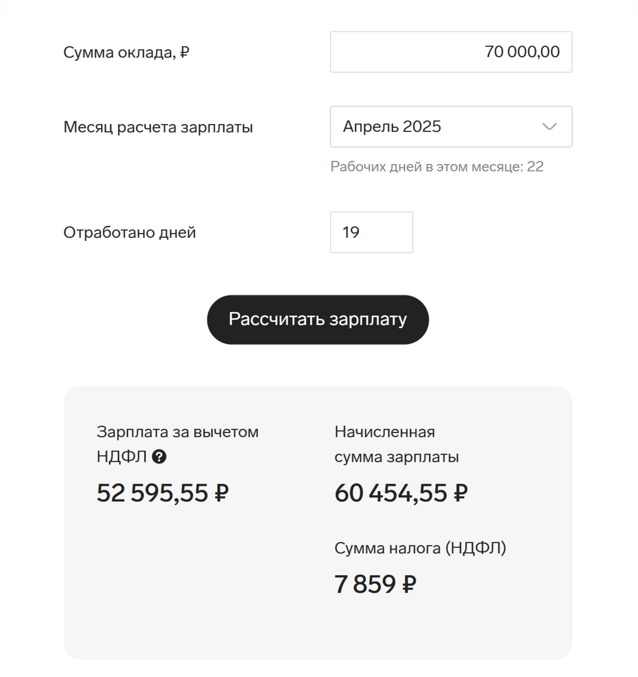Viewport: 638px width, 677px height.
Task: Select the 60 454,55 ₽ accrued amount
Action: 401,492
